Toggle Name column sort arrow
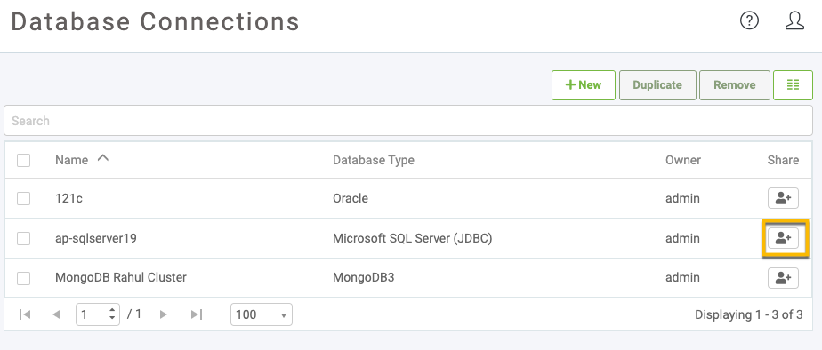The width and height of the screenshot is (822, 350). point(103,158)
